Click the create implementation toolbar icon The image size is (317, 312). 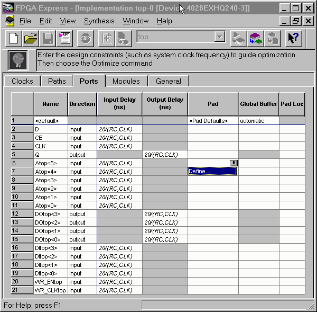(x=123, y=38)
